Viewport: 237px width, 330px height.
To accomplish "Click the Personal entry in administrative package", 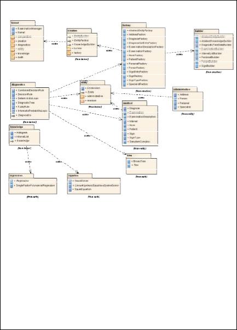I will pos(184,103).
